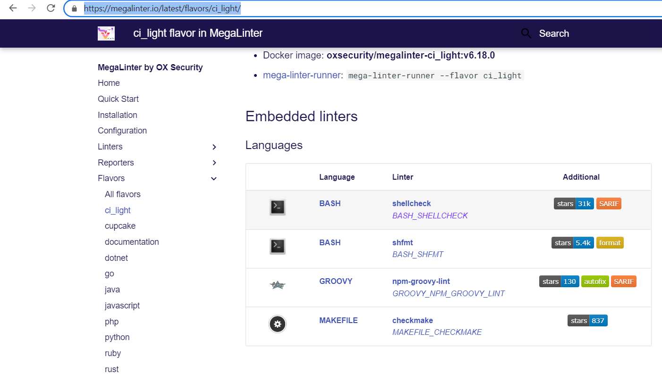The width and height of the screenshot is (662, 374).
Task: Click the search magnifier icon
Action: (526, 33)
